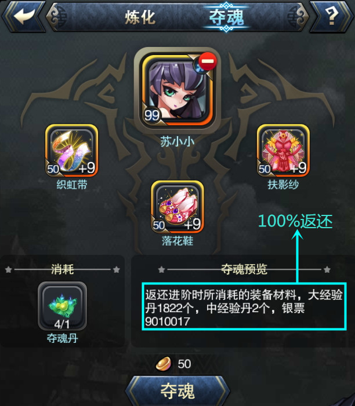Tap the 落花鞋 item name label
Image resolution: width=355 pixels, height=406 pixels.
point(178,241)
